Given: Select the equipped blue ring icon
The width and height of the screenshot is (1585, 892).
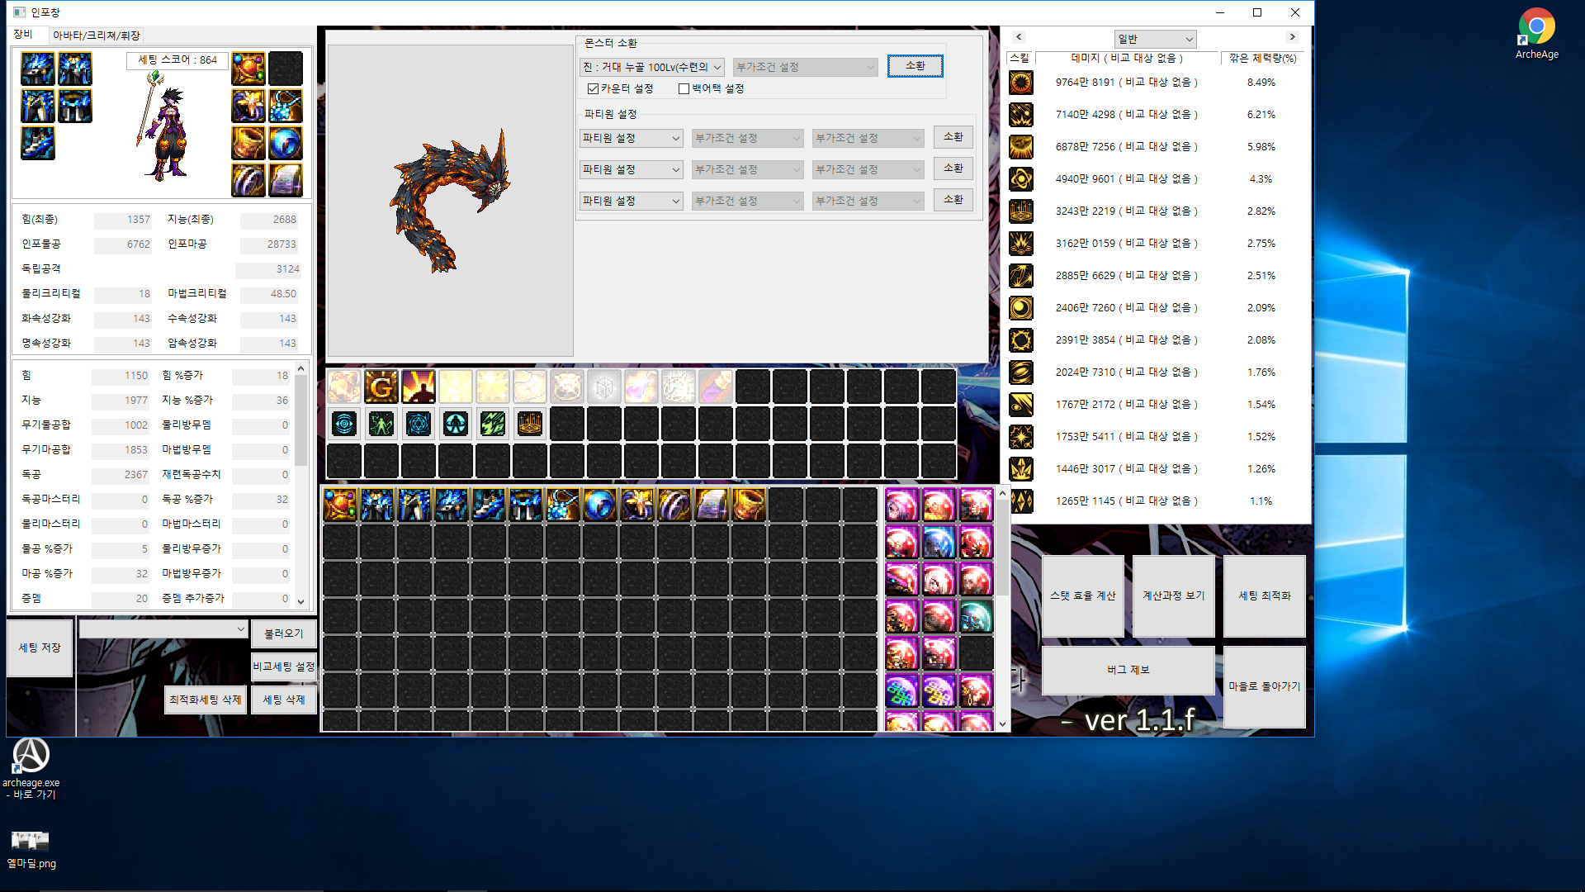Looking at the screenshot, I should [286, 143].
